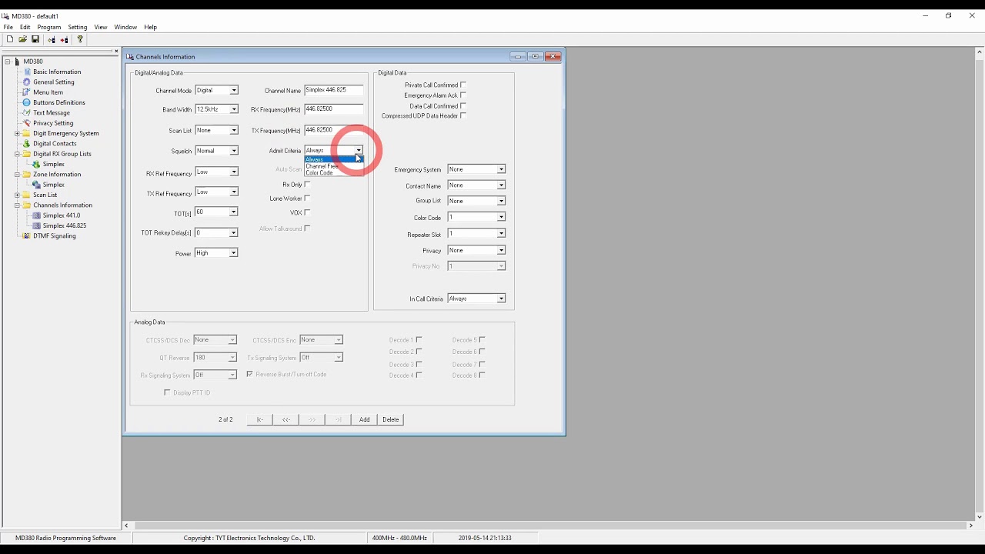
Task: Open the Simplex 441.0 channel
Action: 62,215
